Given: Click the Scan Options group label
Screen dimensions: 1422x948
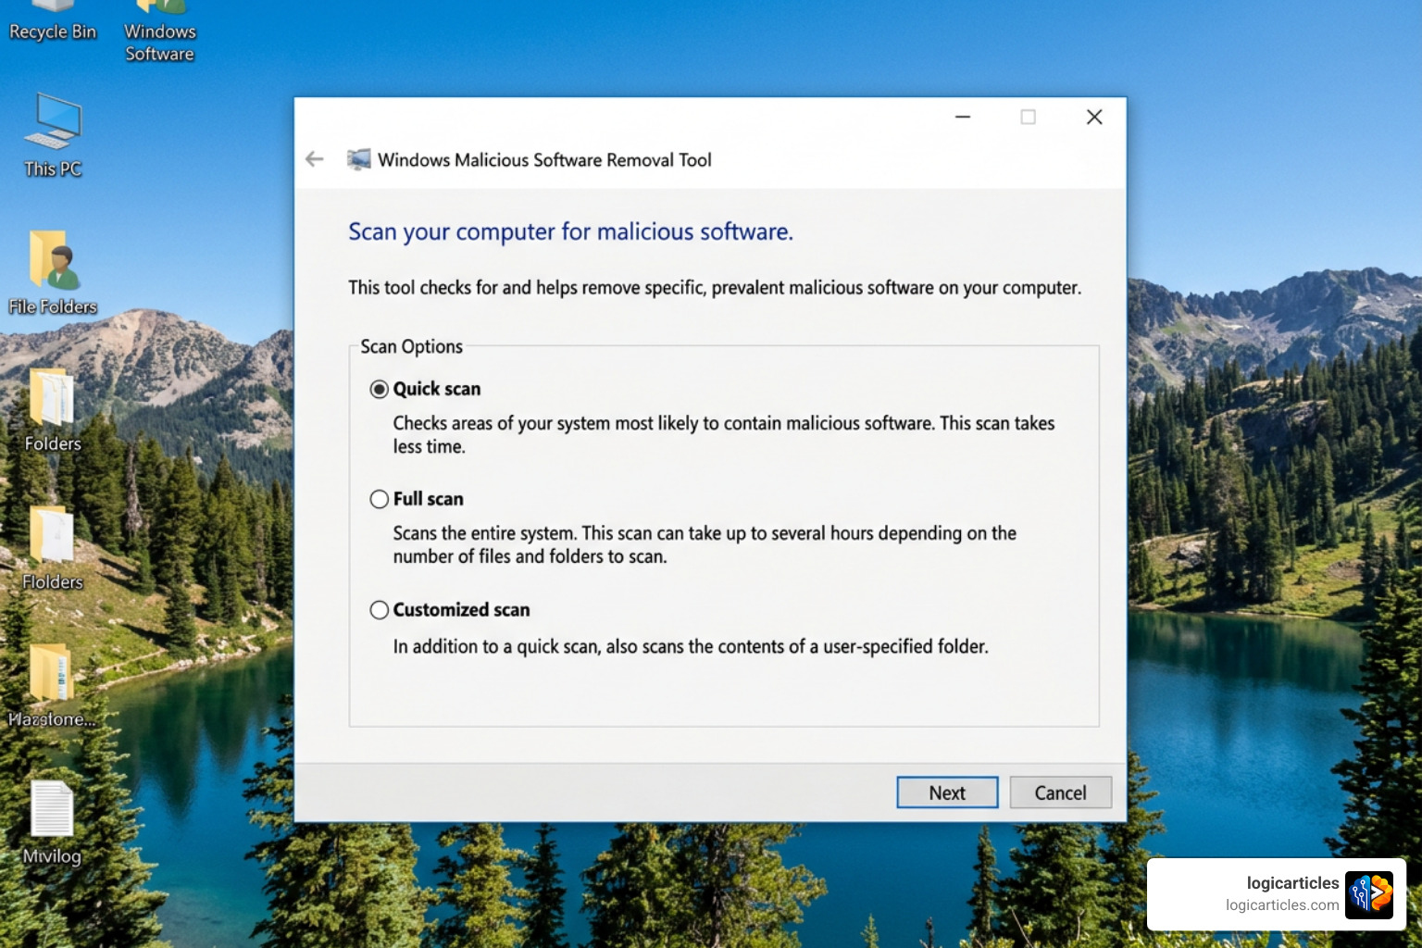Looking at the screenshot, I should click(x=411, y=346).
